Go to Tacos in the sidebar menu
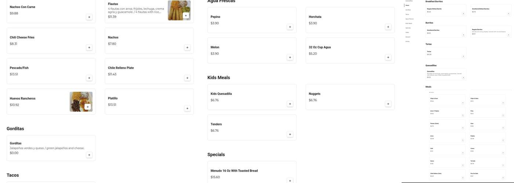The image size is (514, 183). [407, 14]
